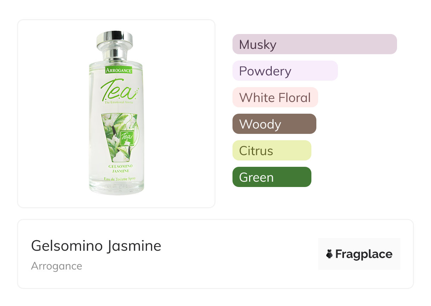431x306 pixels.
Task: Click the dark Green accord bar
Action: pos(272,177)
